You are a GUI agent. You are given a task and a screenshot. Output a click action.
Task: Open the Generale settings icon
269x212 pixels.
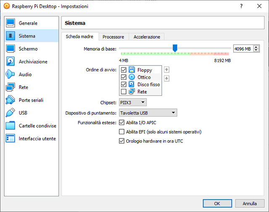11,23
